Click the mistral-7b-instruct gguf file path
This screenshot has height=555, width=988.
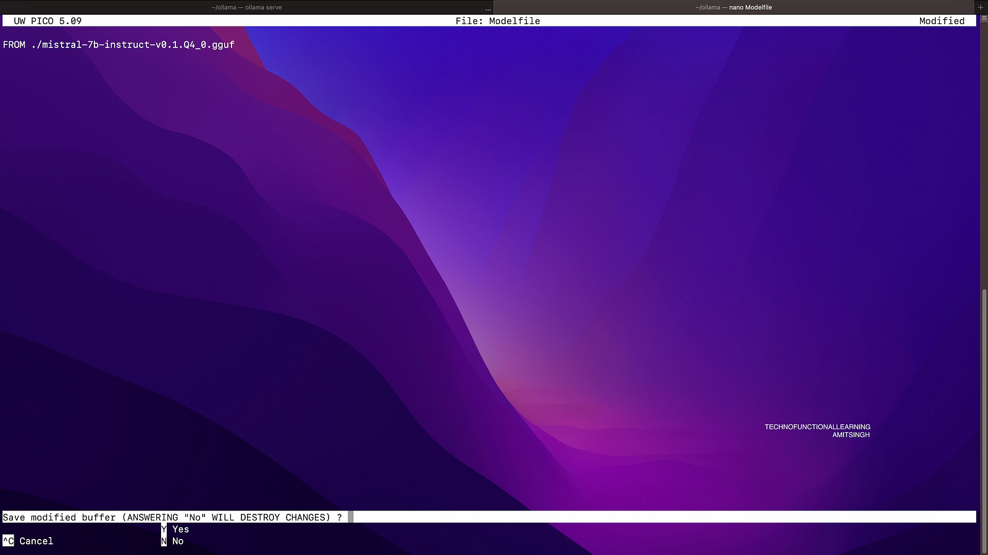pos(133,45)
